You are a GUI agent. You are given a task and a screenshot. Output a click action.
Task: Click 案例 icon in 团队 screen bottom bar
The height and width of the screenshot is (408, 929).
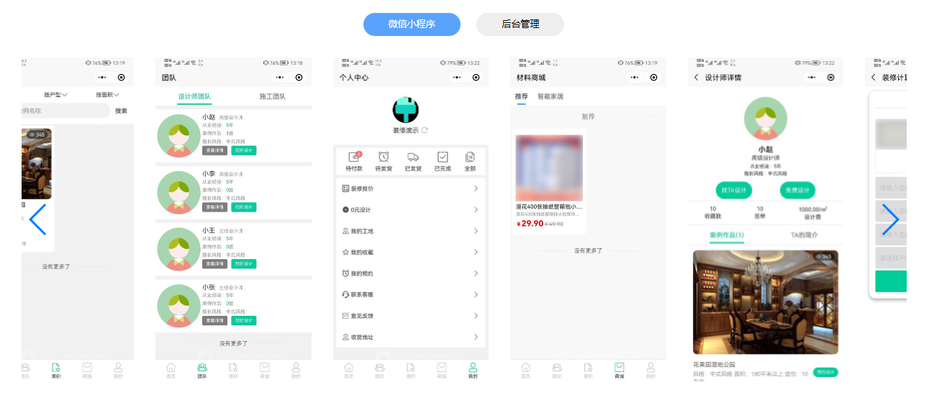pos(233,370)
